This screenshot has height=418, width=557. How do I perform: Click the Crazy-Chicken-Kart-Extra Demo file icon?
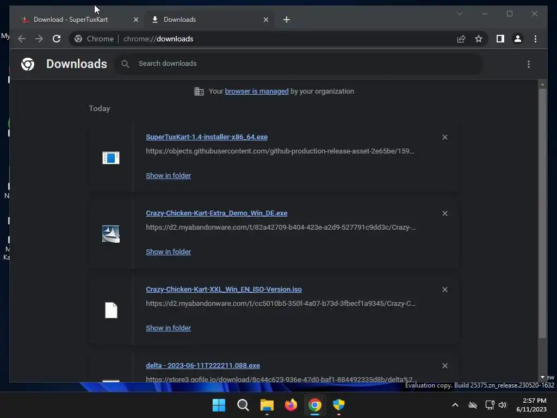[111, 234]
